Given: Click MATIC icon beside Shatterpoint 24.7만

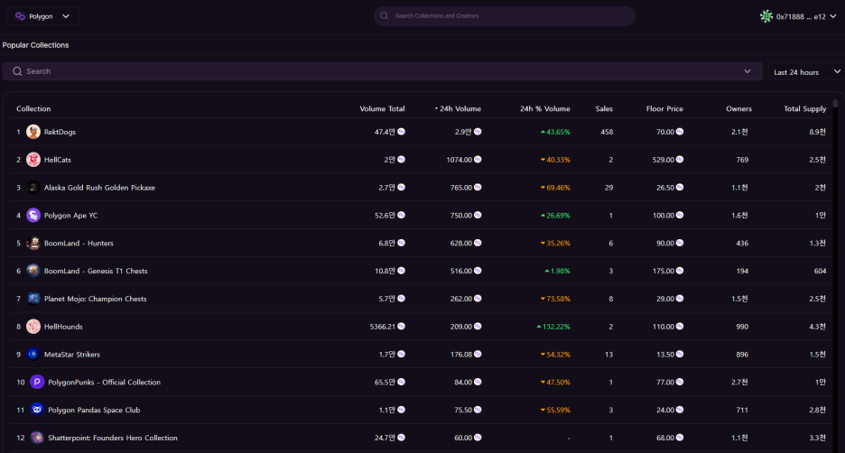Looking at the screenshot, I should tap(402, 438).
